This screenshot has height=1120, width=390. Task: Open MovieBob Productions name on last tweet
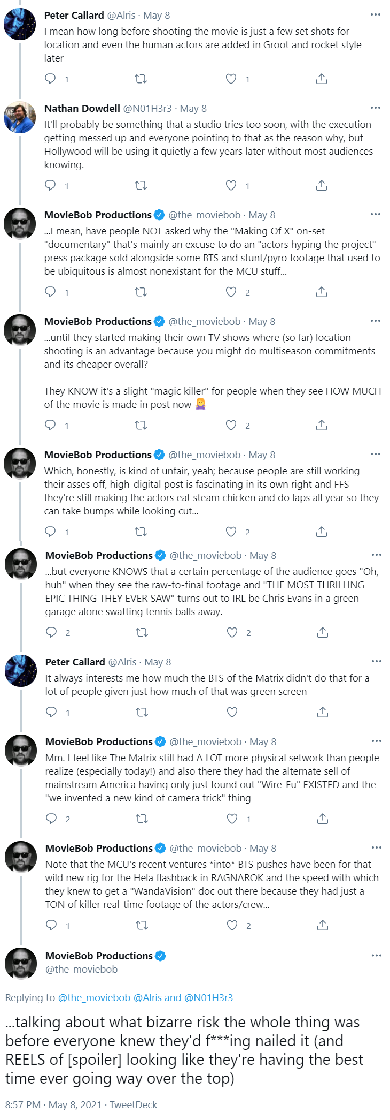point(99,956)
